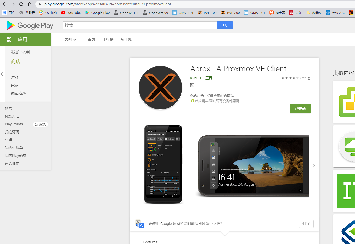Click the star rating 622 reviews
Screen dimensions: 355x244
pos(296,78)
